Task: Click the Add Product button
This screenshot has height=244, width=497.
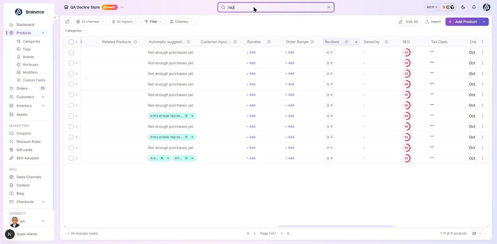Action: (463, 22)
